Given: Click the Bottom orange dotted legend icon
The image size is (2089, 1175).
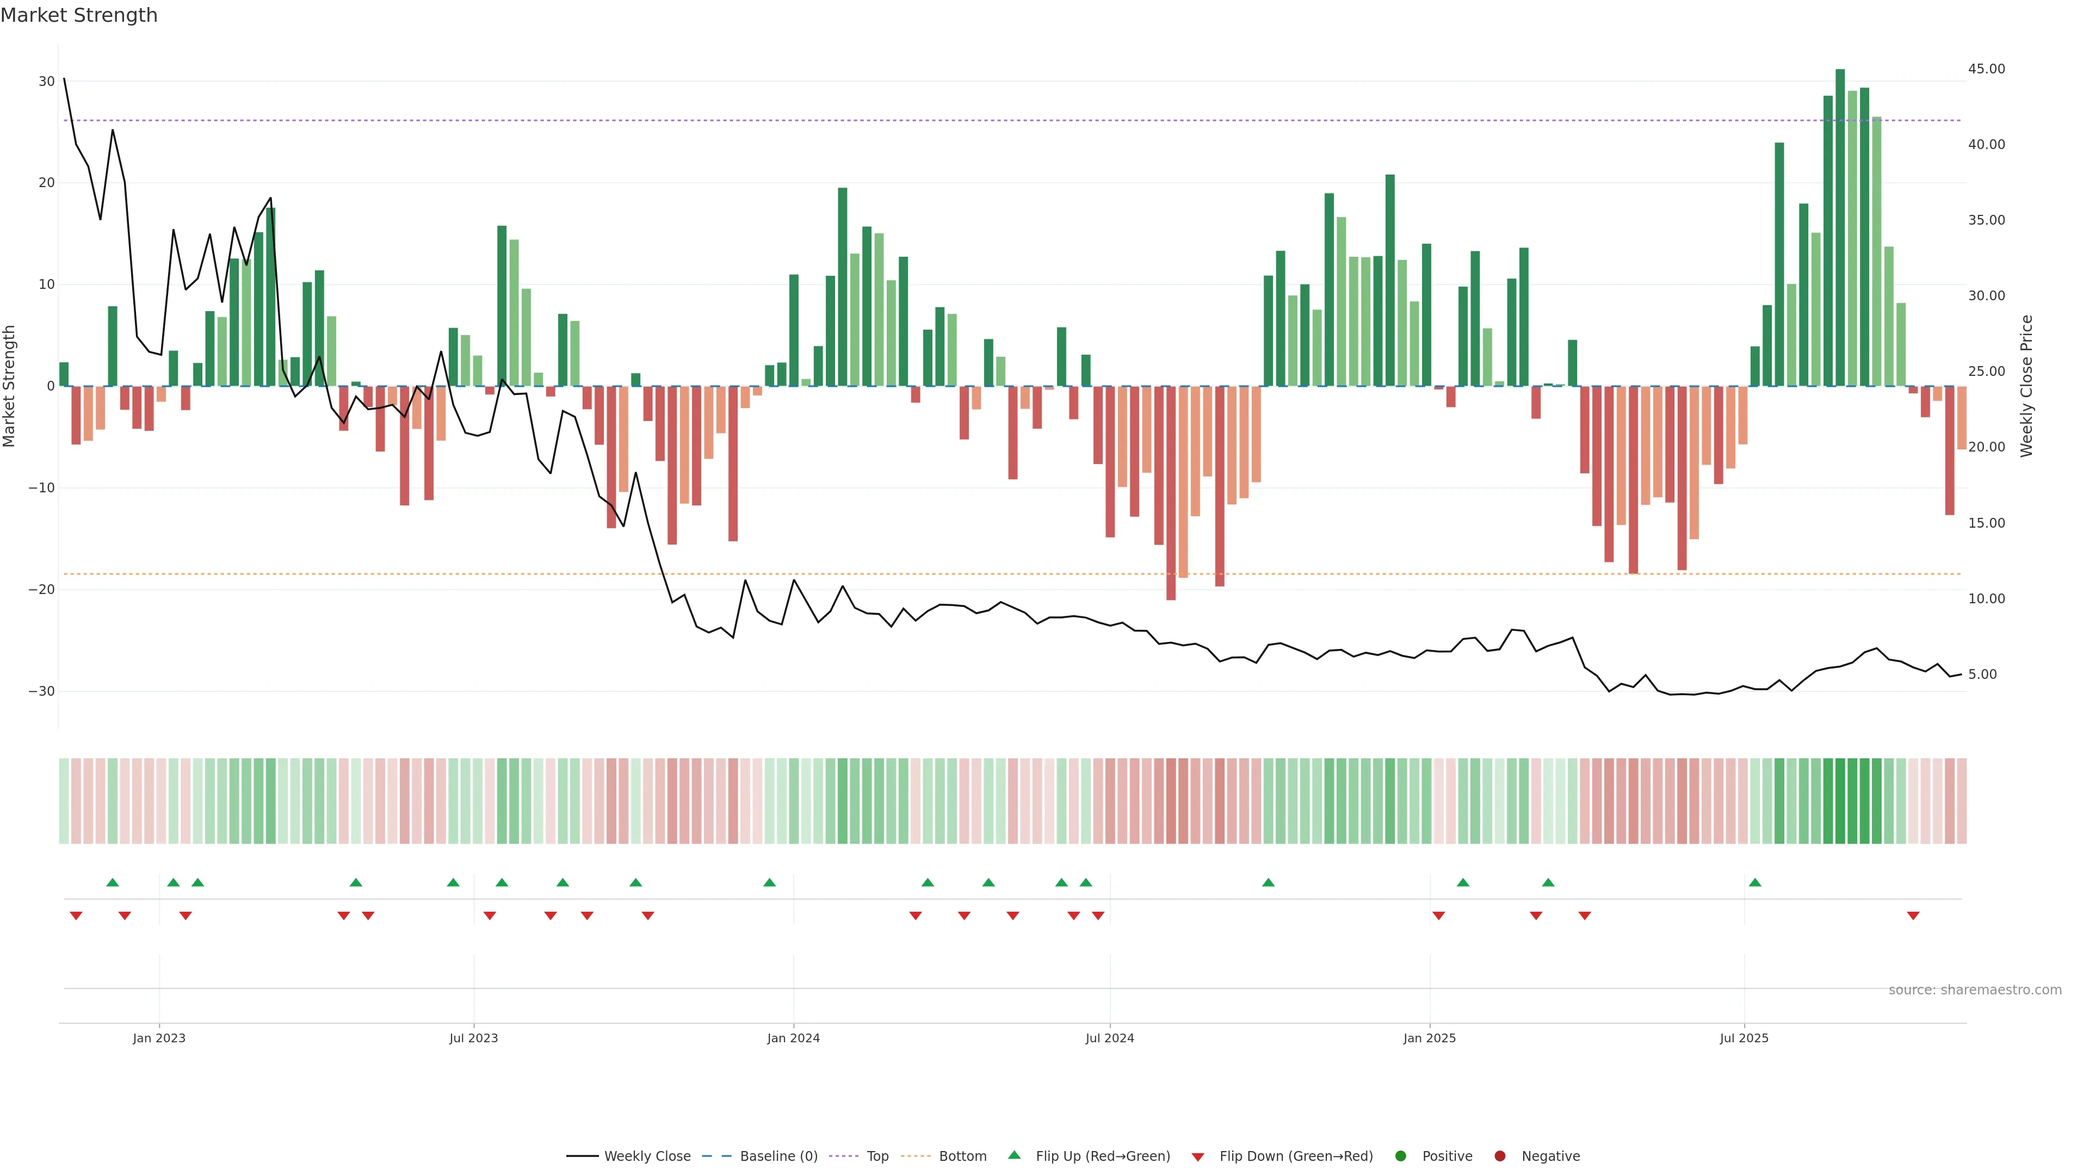Looking at the screenshot, I should coord(916,1157).
